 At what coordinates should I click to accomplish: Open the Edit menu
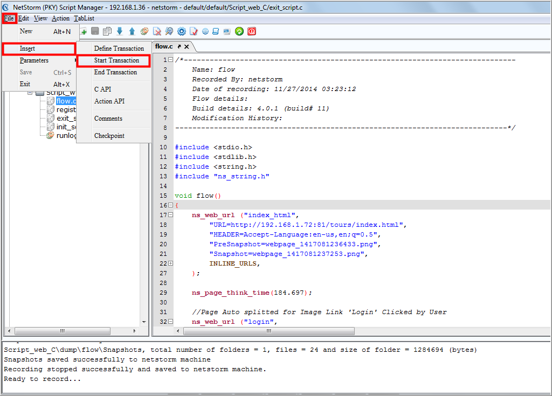point(24,18)
